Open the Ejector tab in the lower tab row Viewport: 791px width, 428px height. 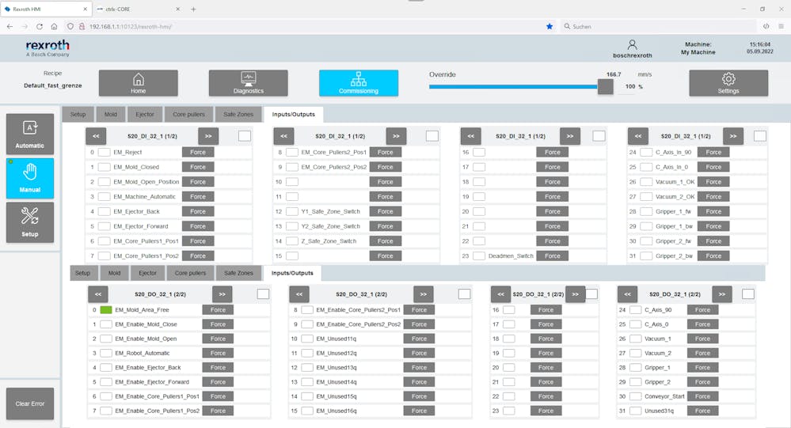click(147, 273)
